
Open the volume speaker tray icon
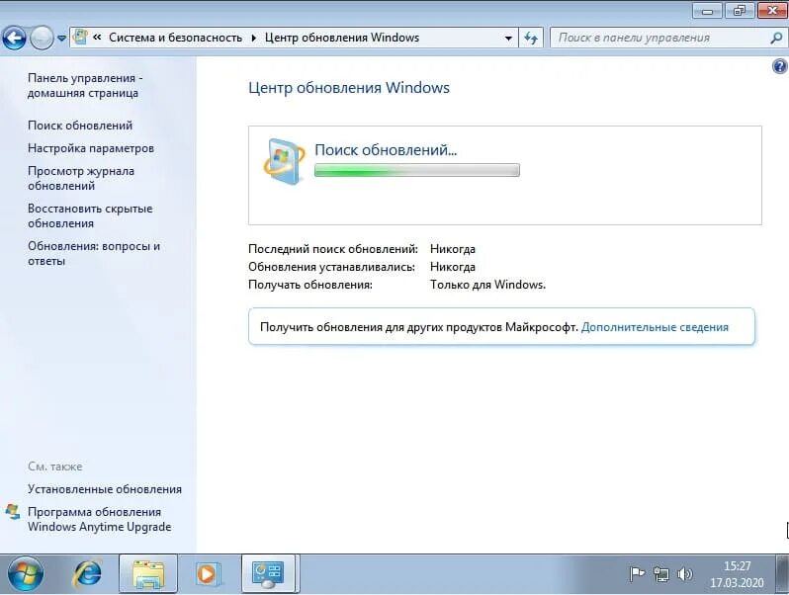click(x=684, y=574)
